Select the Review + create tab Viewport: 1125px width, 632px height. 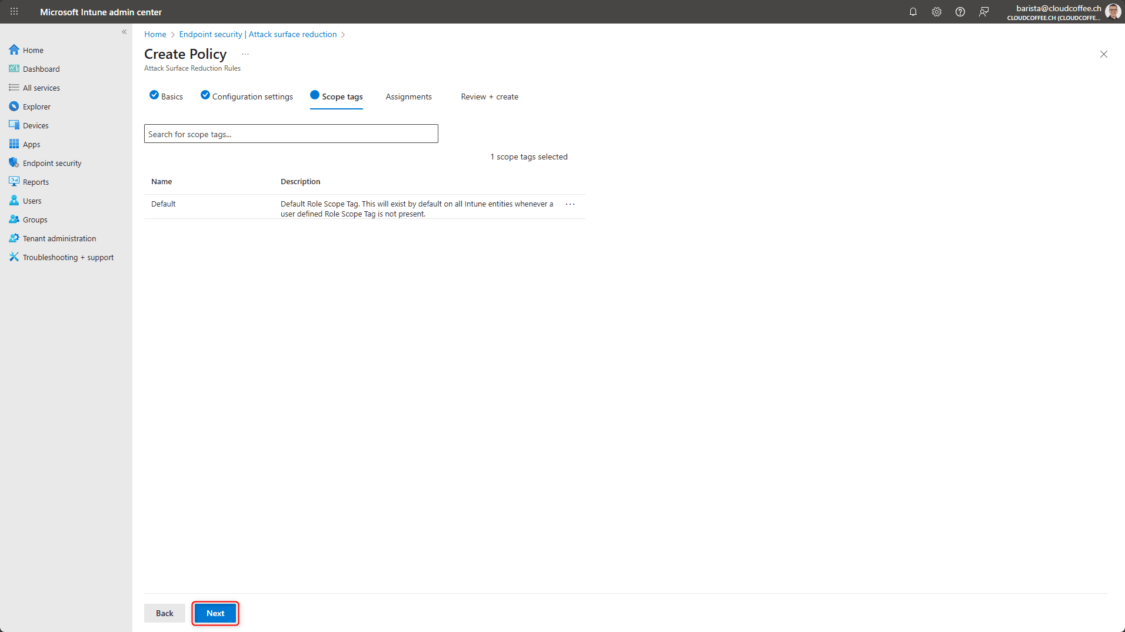coord(489,97)
